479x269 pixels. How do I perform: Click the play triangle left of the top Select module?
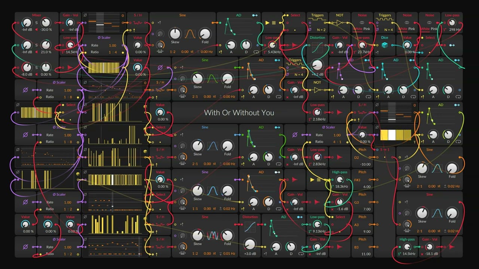point(268,23)
